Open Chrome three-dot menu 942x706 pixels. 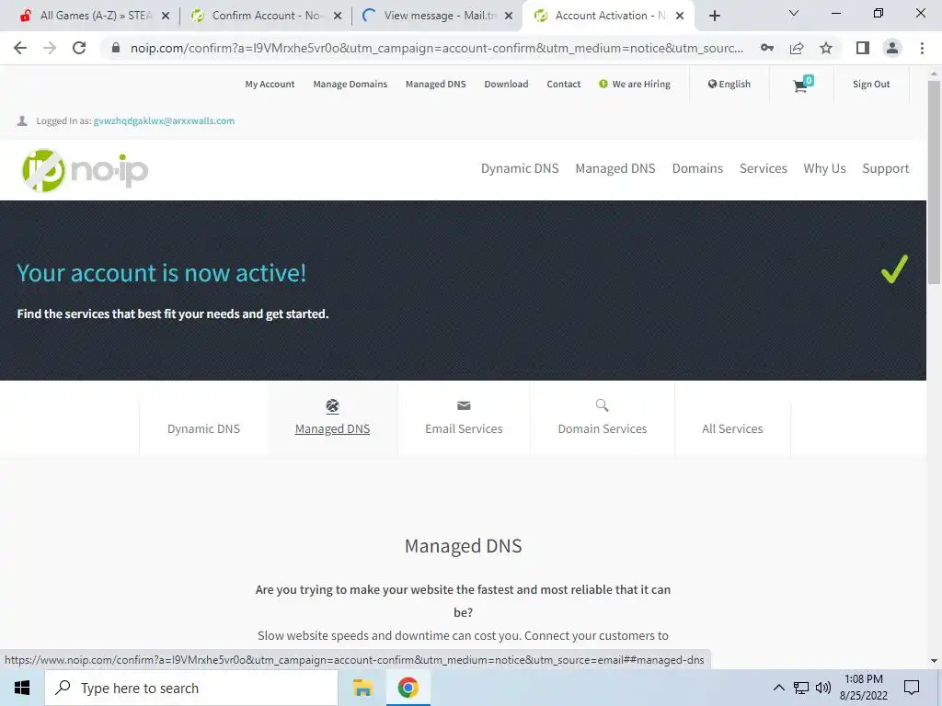(922, 48)
